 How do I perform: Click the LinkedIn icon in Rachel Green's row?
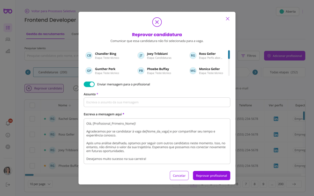[276, 119]
